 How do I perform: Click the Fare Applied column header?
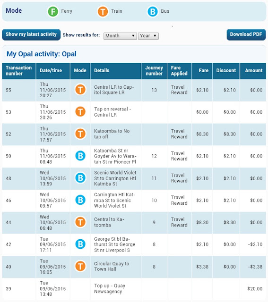pyautogui.click(x=179, y=71)
